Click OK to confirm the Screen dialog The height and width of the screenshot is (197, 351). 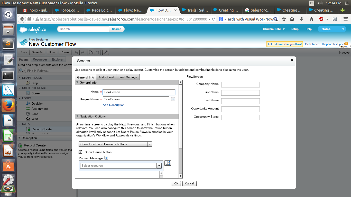(176, 183)
